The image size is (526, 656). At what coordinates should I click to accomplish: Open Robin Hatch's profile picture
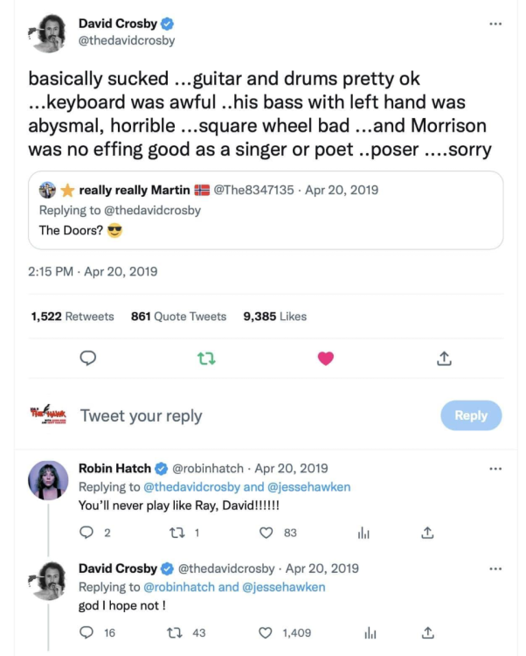(48, 480)
